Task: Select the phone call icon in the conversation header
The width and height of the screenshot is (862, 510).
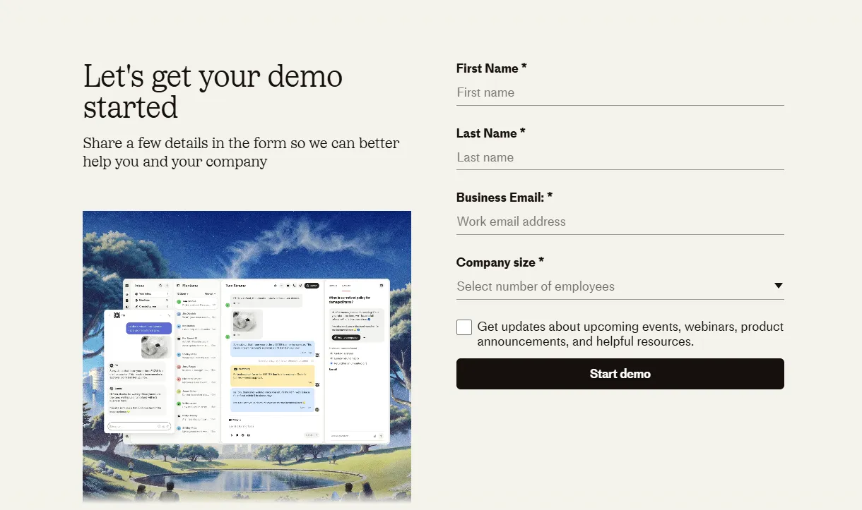Action: pyautogui.click(x=294, y=286)
